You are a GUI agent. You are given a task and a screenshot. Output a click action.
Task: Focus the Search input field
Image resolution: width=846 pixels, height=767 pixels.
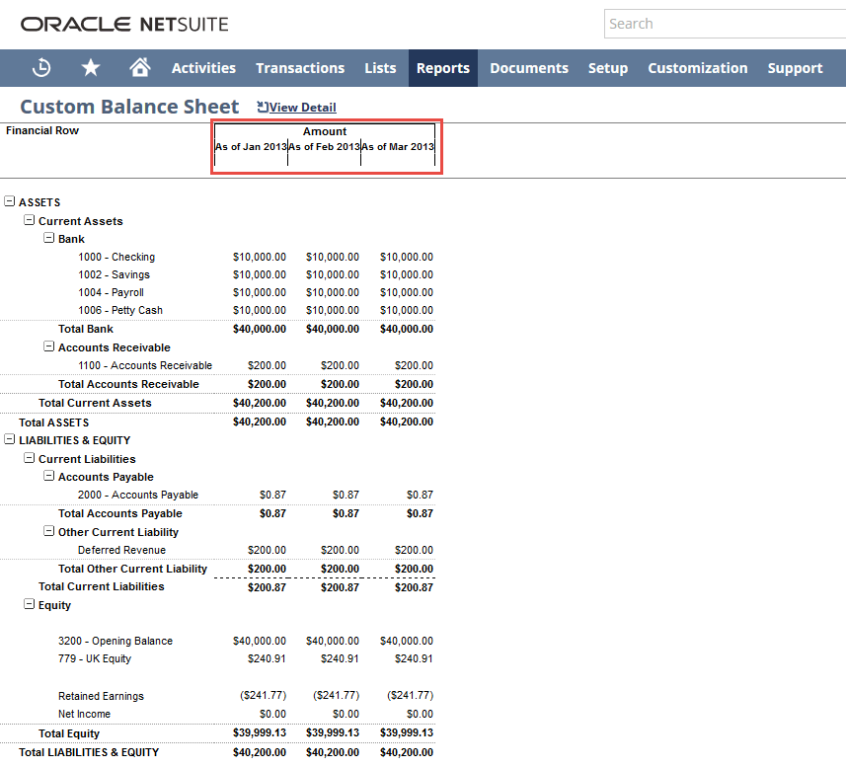pos(725,24)
